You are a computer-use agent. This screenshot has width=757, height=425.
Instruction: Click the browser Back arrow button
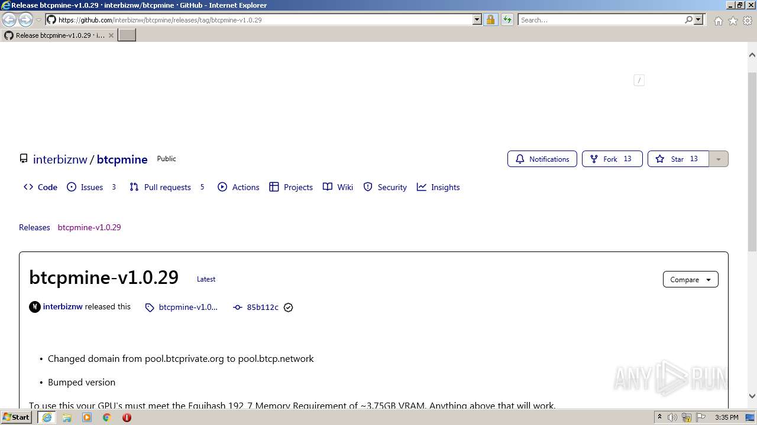click(9, 20)
